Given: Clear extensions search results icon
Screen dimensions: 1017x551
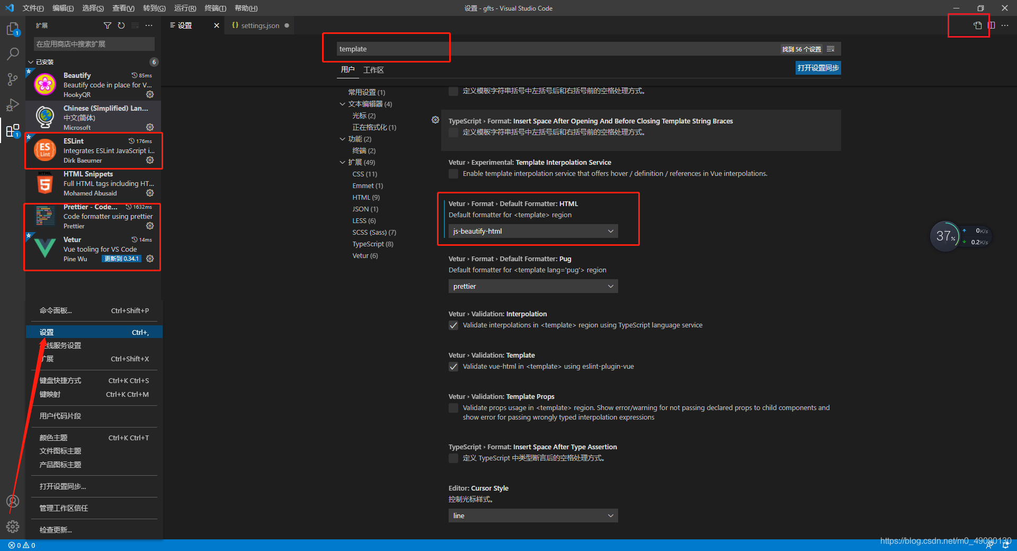Looking at the screenshot, I should tap(135, 25).
